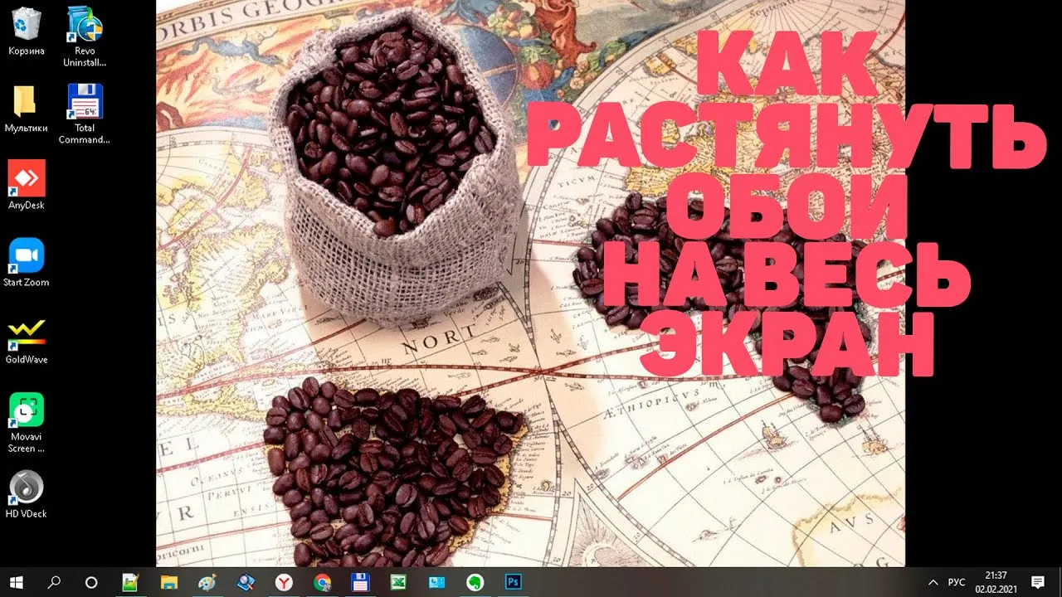Open the magnifier utility on taskbar
This screenshot has height=597, width=1062.
pos(246,582)
